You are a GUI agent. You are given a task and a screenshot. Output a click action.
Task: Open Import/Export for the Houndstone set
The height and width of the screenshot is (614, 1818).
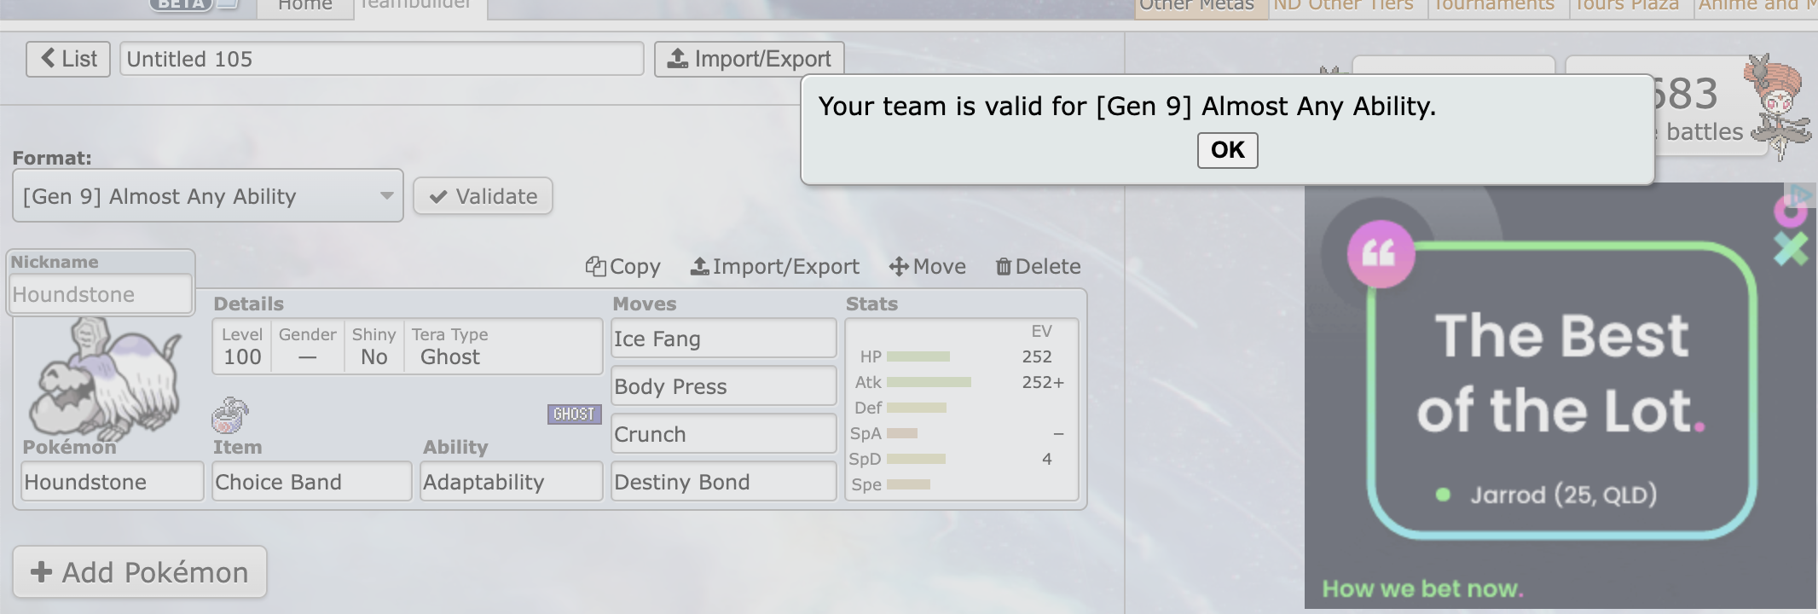point(775,267)
